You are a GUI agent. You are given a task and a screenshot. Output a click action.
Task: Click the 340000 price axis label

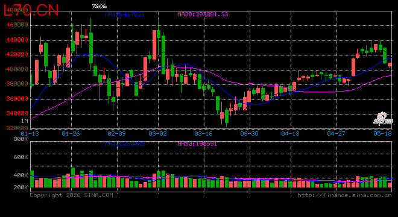[x=17, y=113]
